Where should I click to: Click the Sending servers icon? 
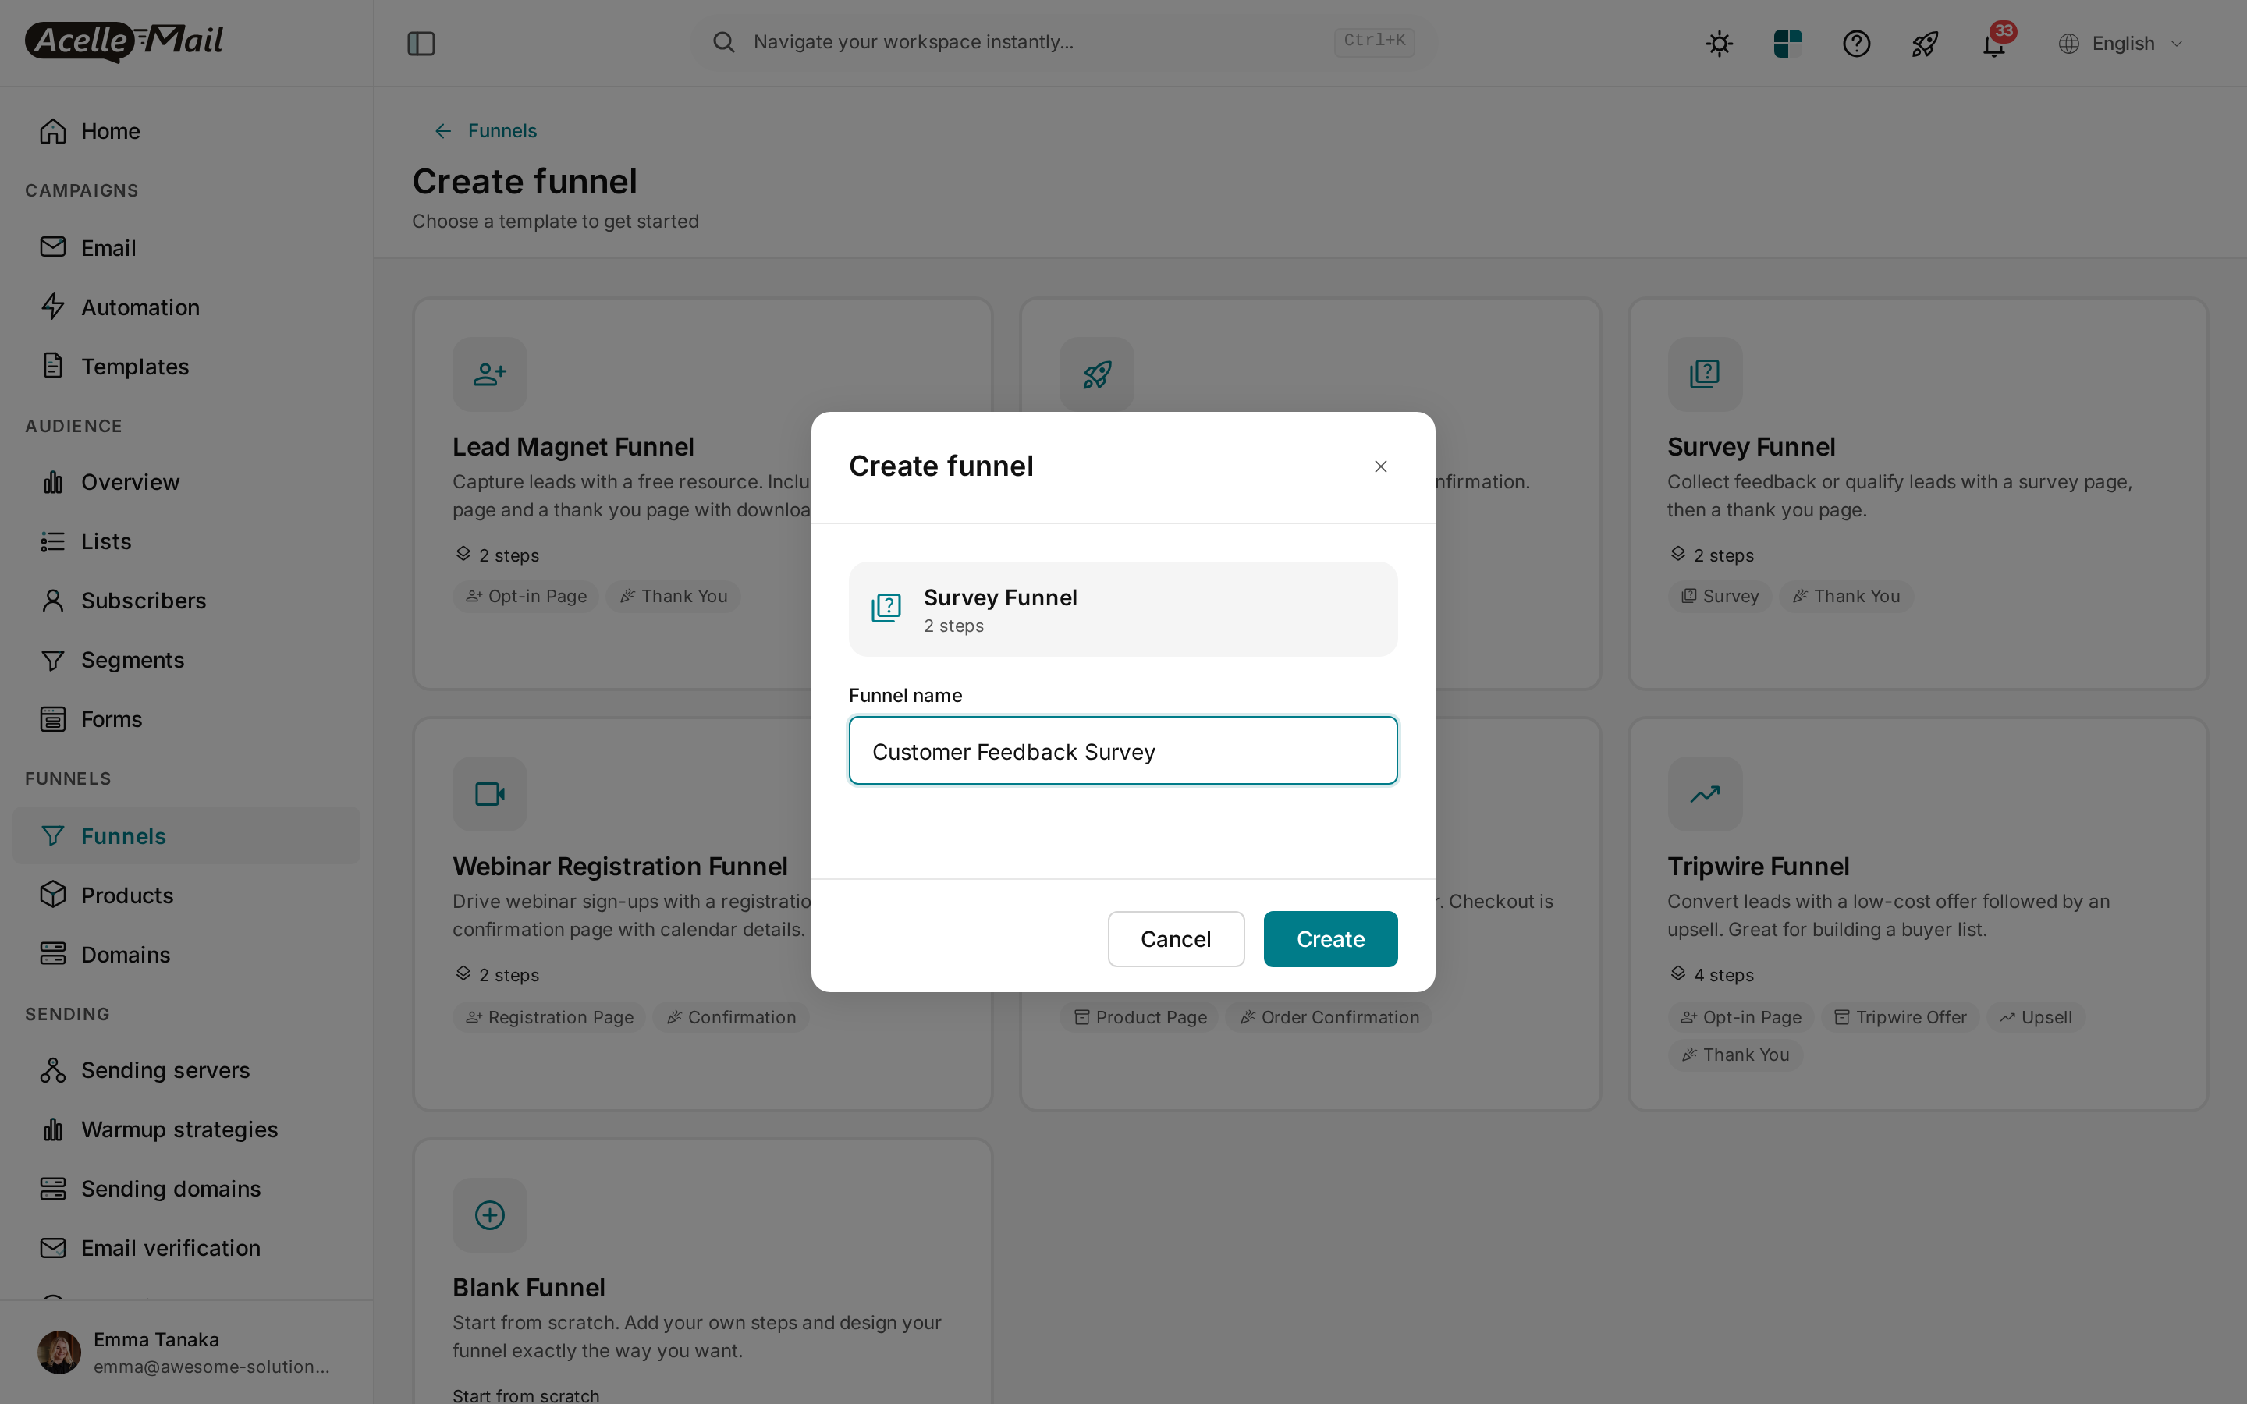coord(53,1069)
